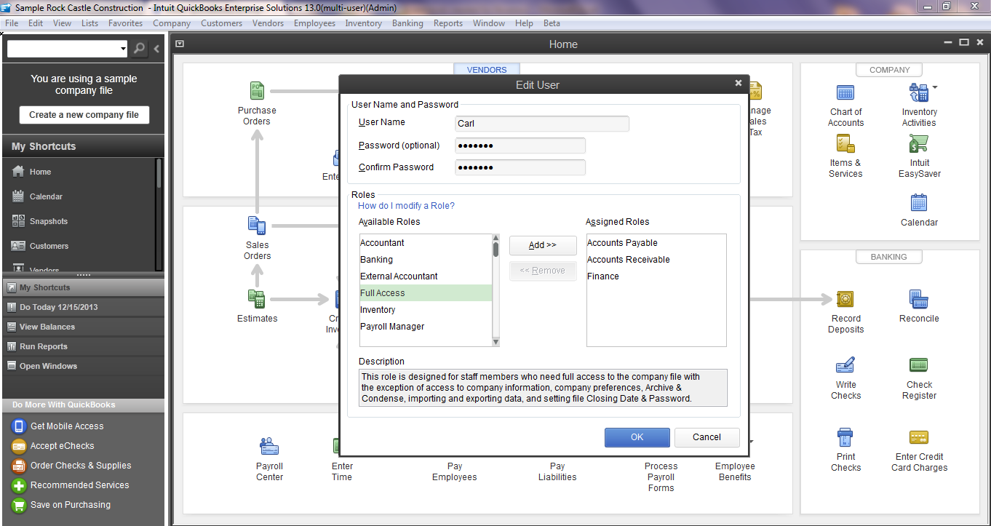Expand Open Windows section
This screenshot has height=526, width=991.
(84, 366)
